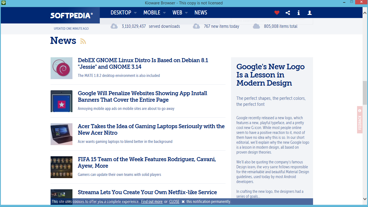The image size is (368, 207).
Task: Click the FIFA 15 players thumbnail
Action: (x=62, y=167)
